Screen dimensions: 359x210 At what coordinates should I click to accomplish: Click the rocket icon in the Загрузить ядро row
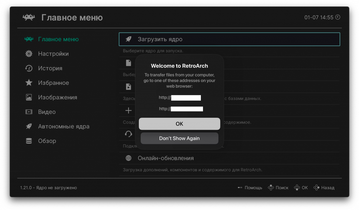pyautogui.click(x=128, y=39)
